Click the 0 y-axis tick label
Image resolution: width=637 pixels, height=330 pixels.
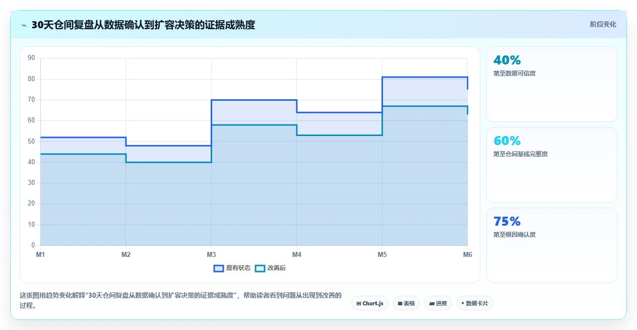tap(33, 245)
